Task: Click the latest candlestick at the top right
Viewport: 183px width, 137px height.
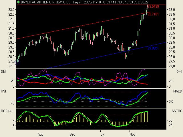Action: (148, 7)
